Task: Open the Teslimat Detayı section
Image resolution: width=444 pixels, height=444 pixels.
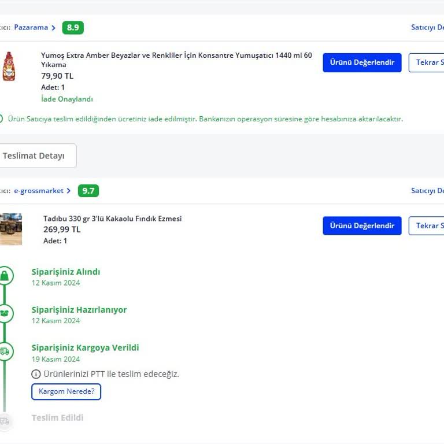Action: coord(34,156)
